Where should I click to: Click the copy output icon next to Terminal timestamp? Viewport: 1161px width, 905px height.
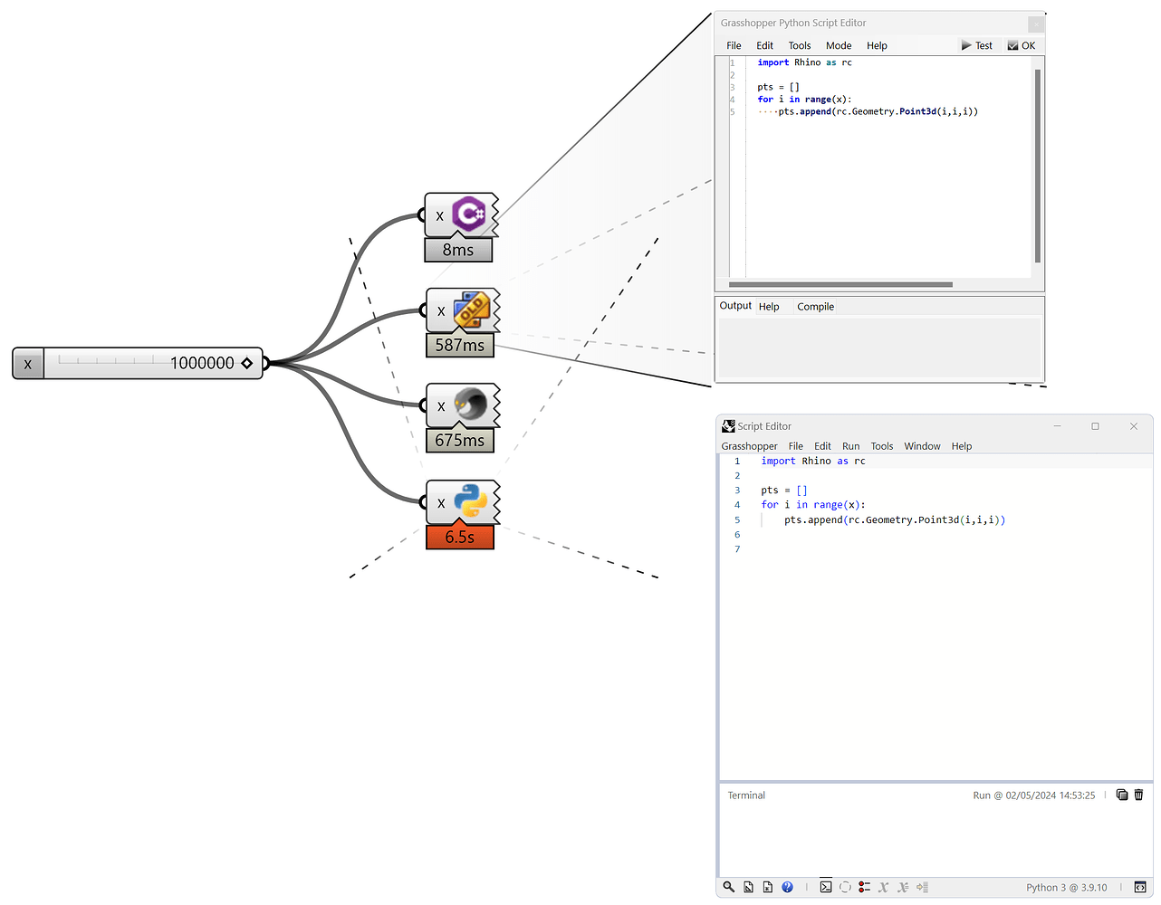(x=1122, y=795)
